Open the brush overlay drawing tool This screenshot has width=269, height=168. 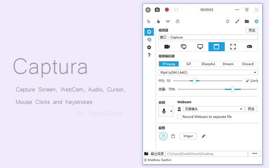[x=237, y=21]
